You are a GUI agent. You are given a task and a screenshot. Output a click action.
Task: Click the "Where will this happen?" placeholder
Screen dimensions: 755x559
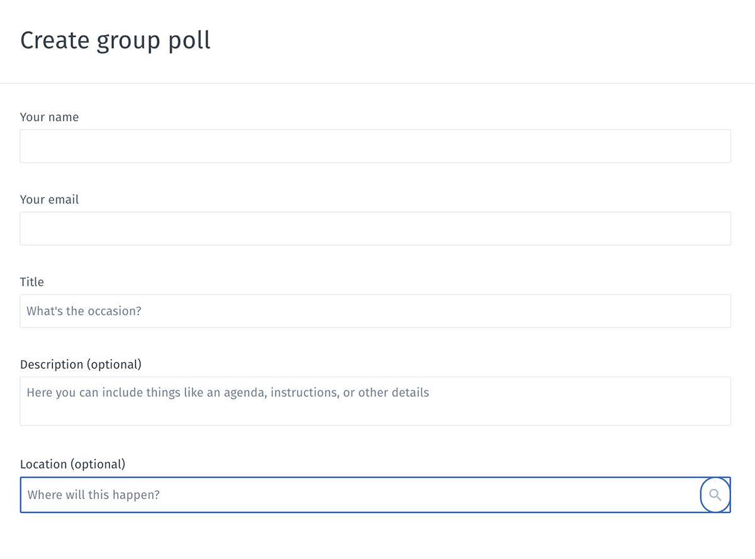[x=94, y=495]
